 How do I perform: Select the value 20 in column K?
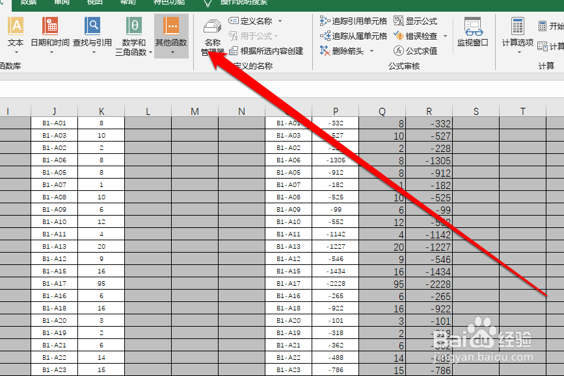click(101, 246)
